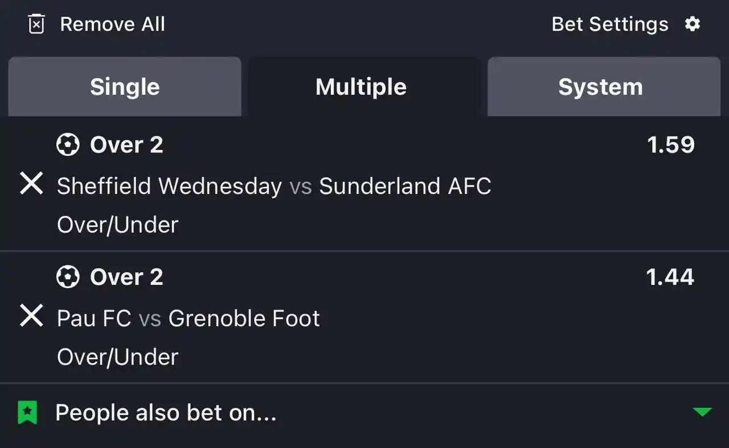Click the 1.59 odds value
This screenshot has height=448, width=729.
click(671, 145)
